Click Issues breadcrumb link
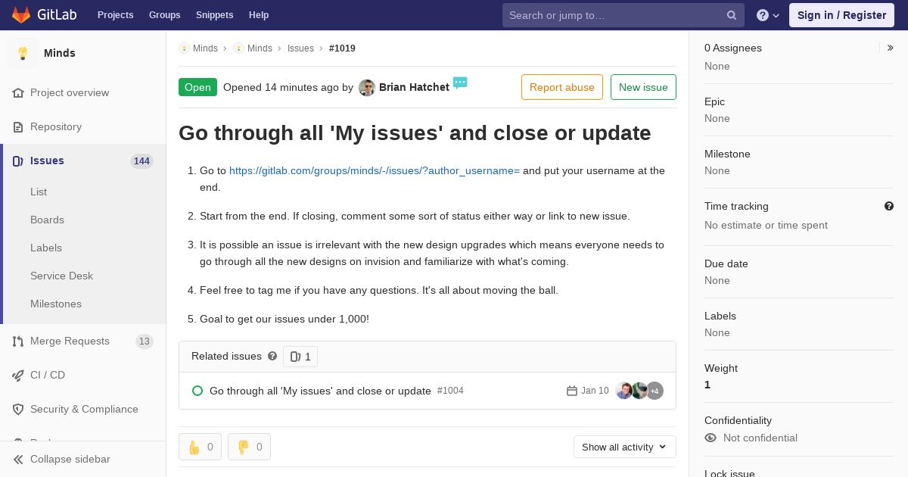 coord(300,48)
